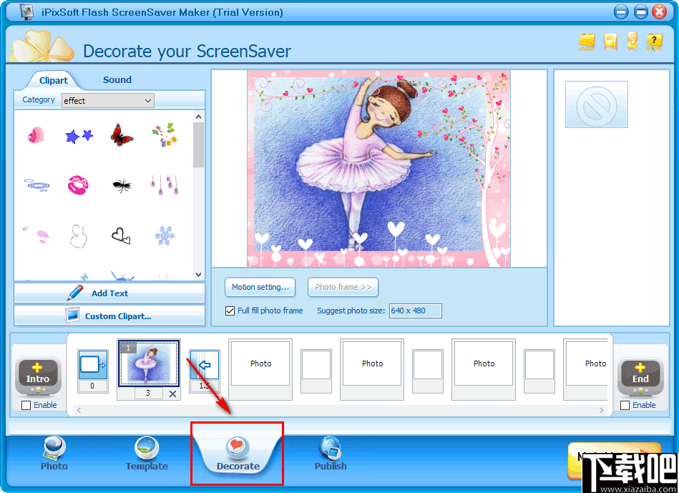Select the ballerina photo thumbnail in the filmstrip

[148, 363]
